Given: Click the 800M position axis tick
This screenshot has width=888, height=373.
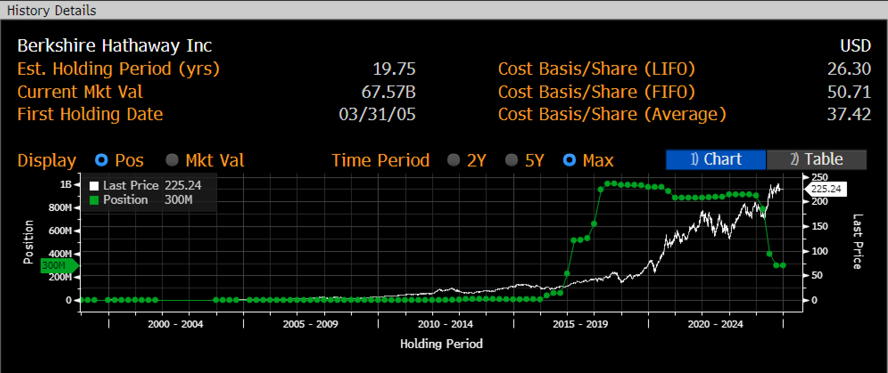Looking at the screenshot, I should point(60,207).
